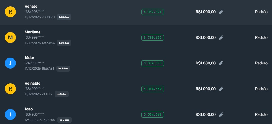Click the number tag 4.066.389

[x=153, y=89]
